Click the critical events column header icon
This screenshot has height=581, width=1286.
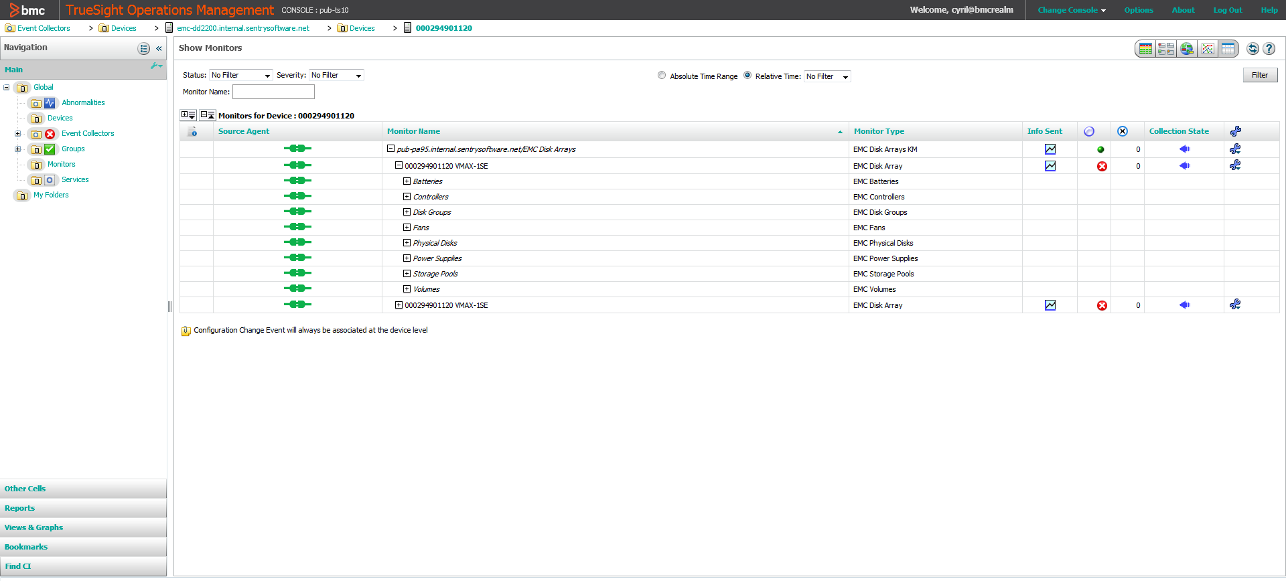coord(1123,131)
